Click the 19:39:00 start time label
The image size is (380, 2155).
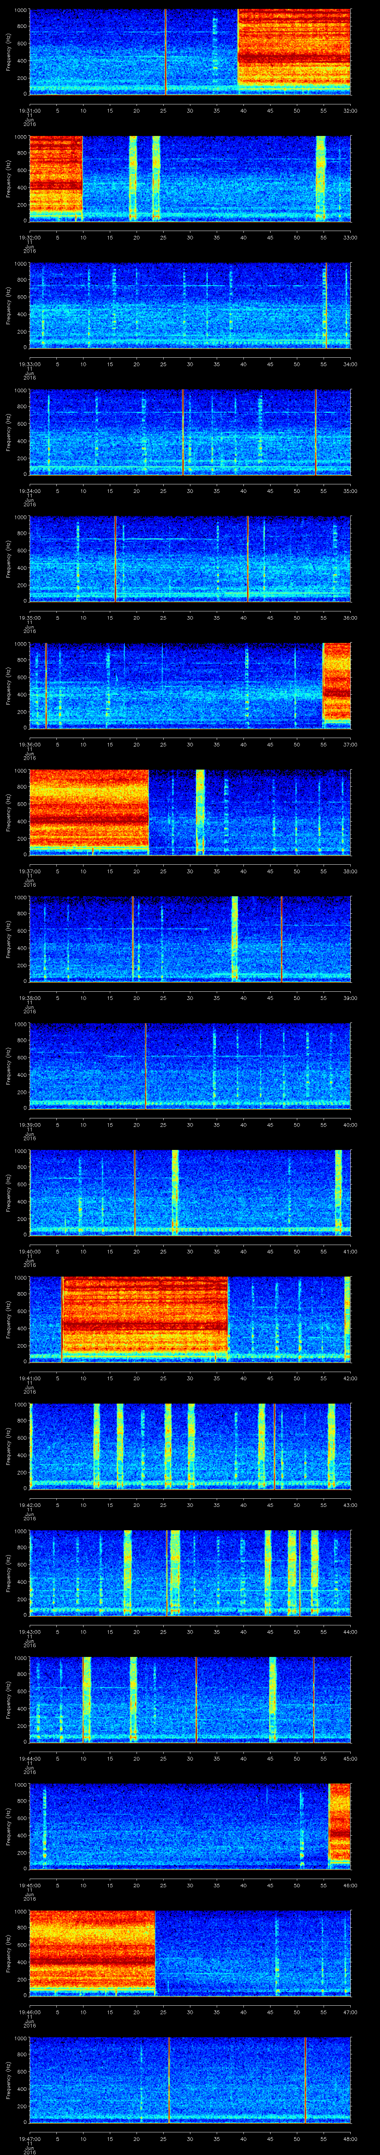pyautogui.click(x=29, y=1124)
